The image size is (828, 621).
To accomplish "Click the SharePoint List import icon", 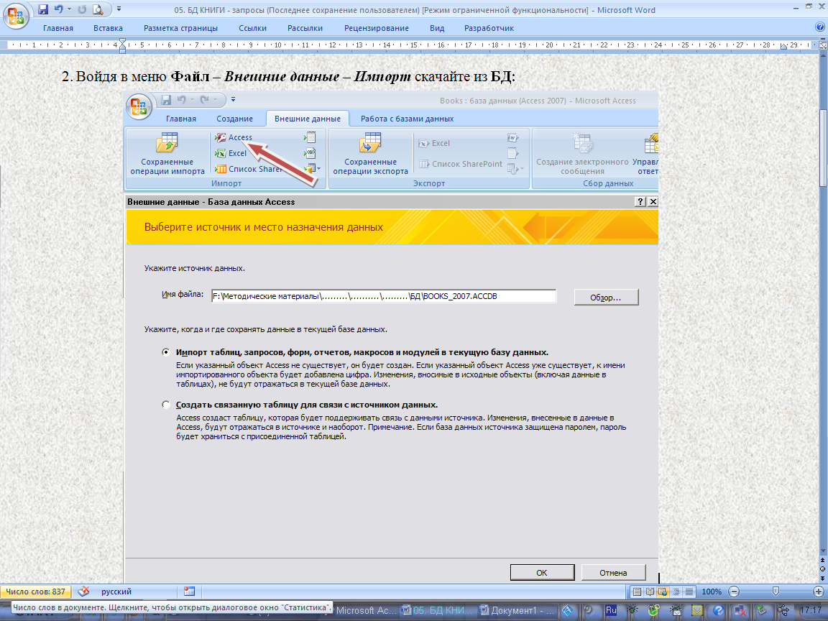I will point(221,169).
